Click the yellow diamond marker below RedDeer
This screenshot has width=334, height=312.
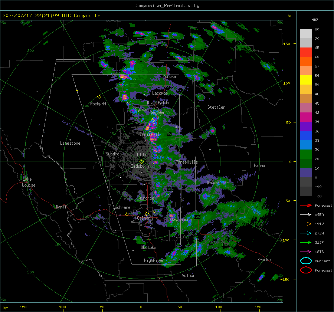pyautogui.click(x=153, y=121)
